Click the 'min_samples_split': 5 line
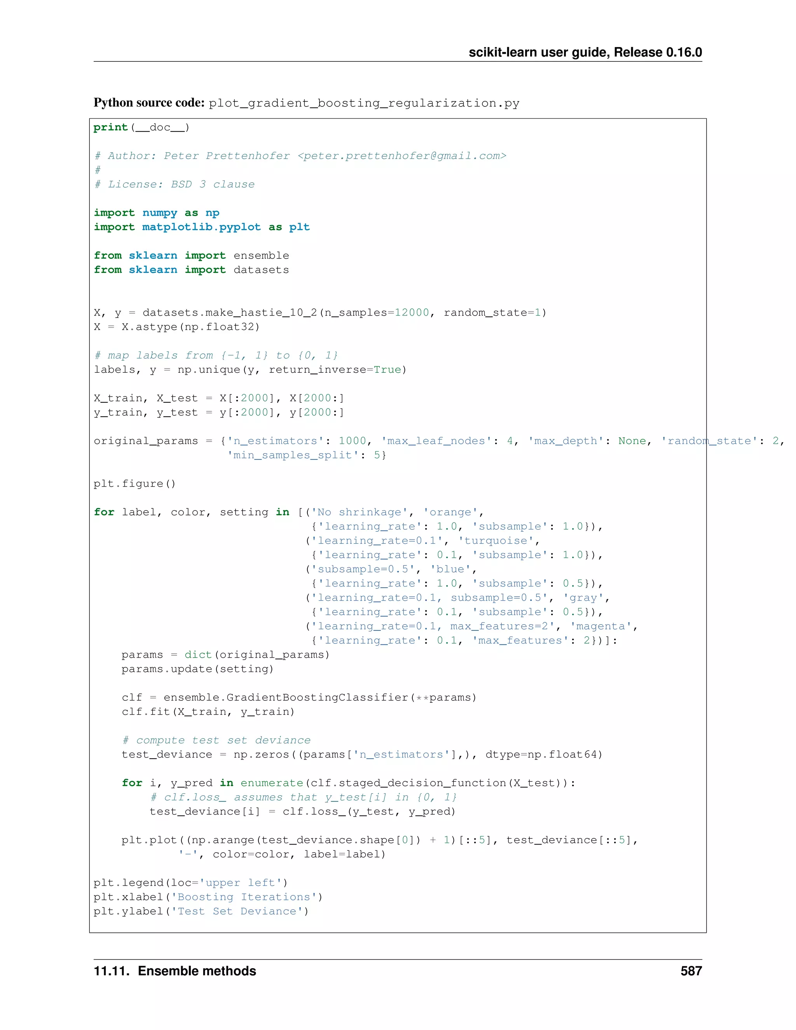The height and width of the screenshot is (1030, 796). [x=307, y=455]
